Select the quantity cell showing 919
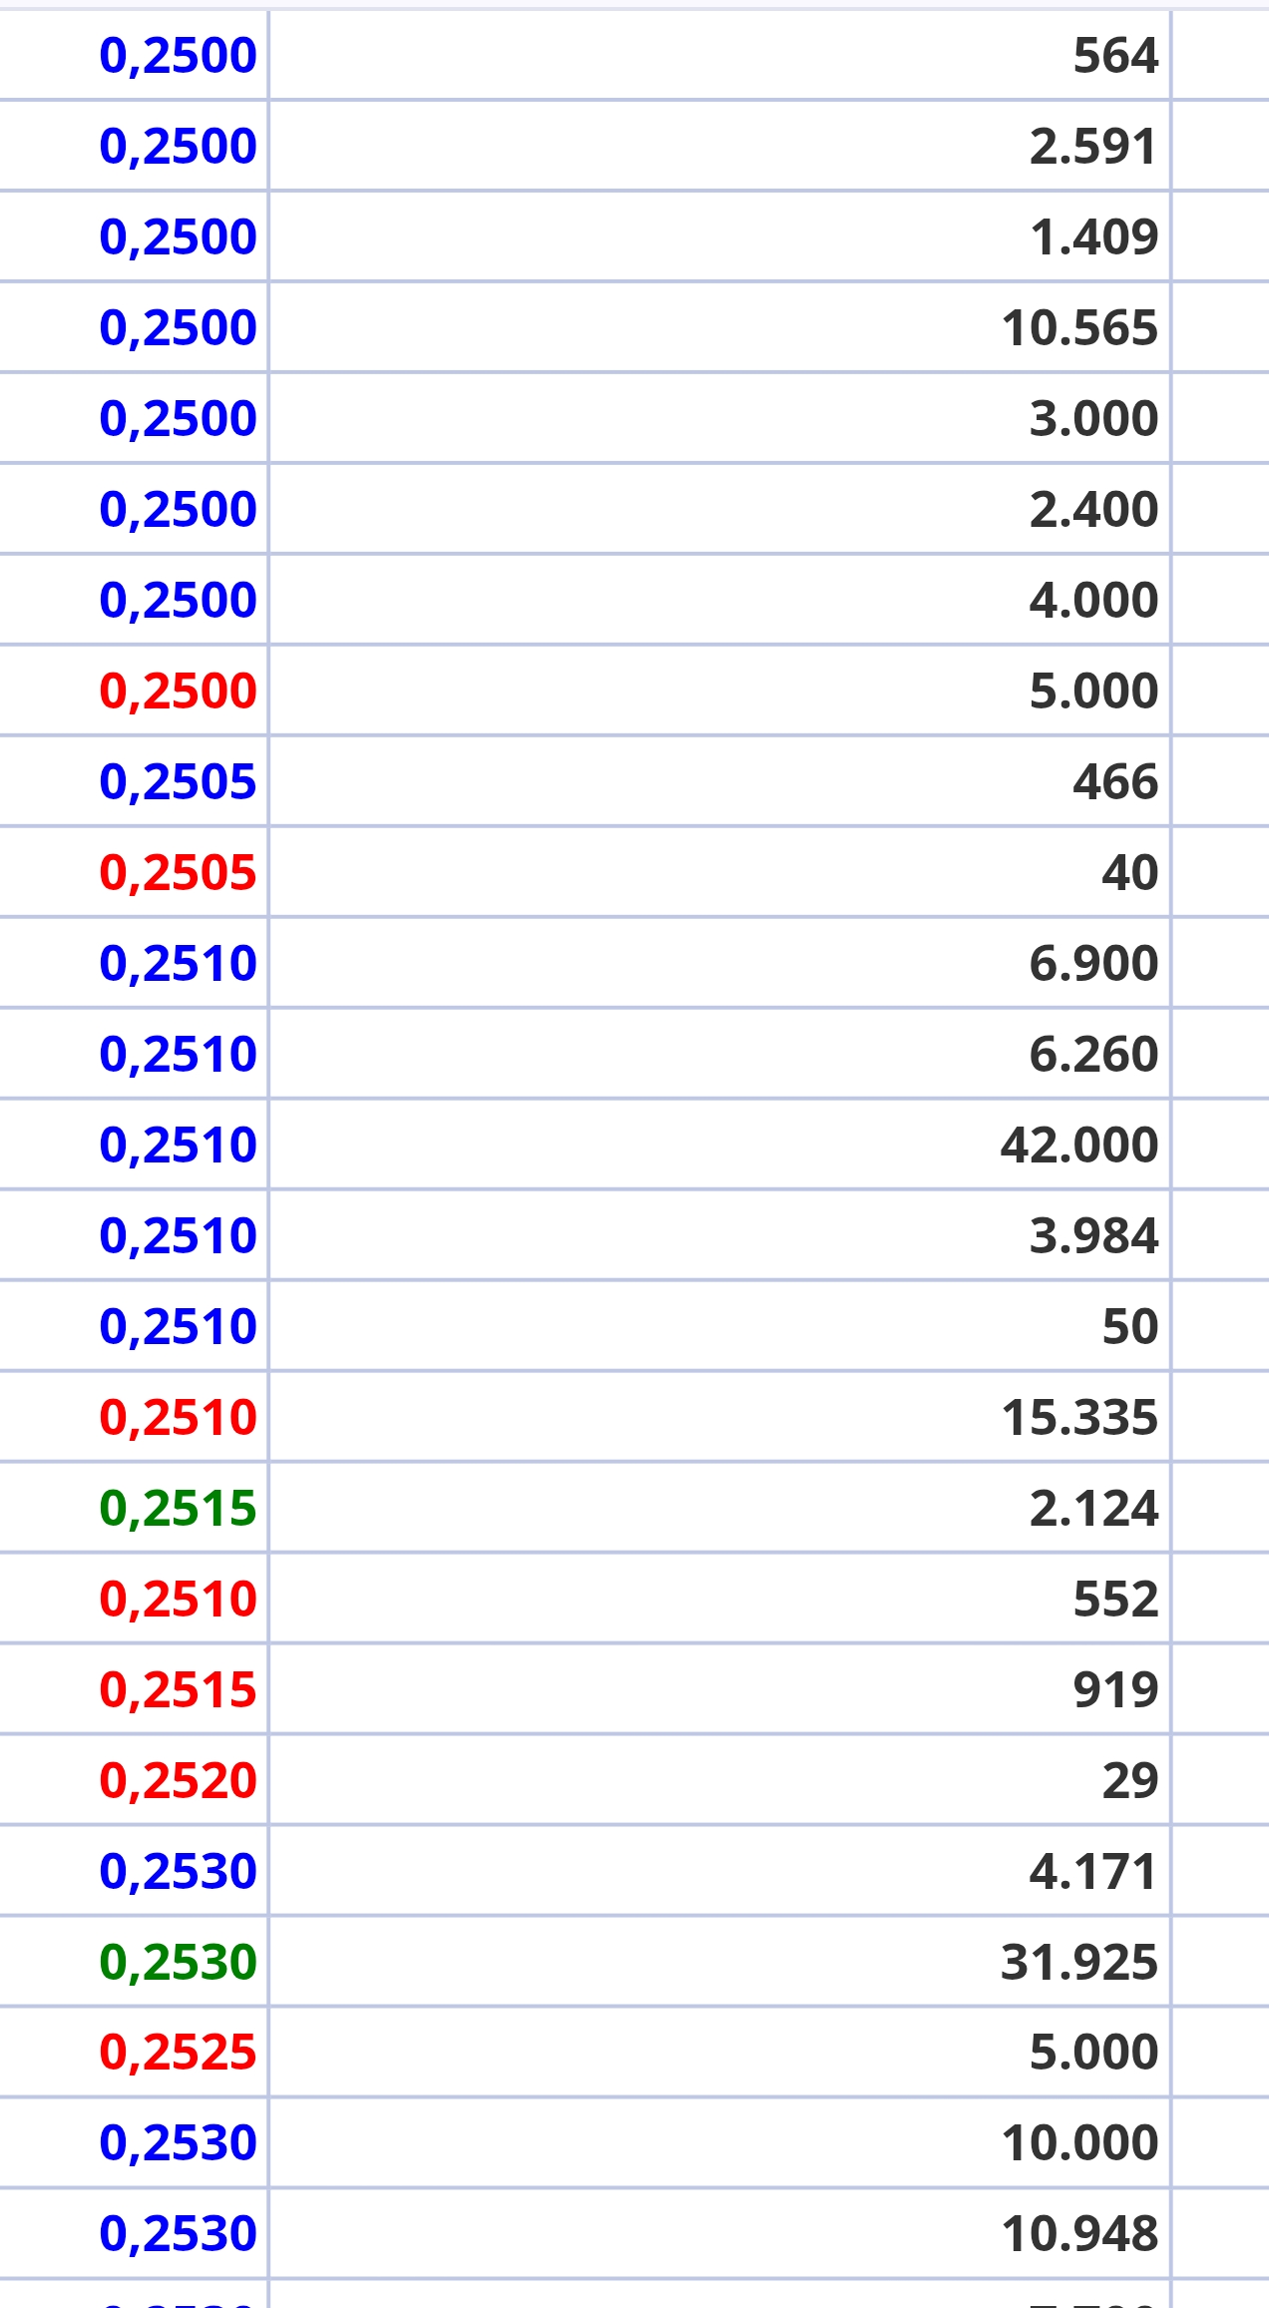1269x2308 pixels. 1114,1689
